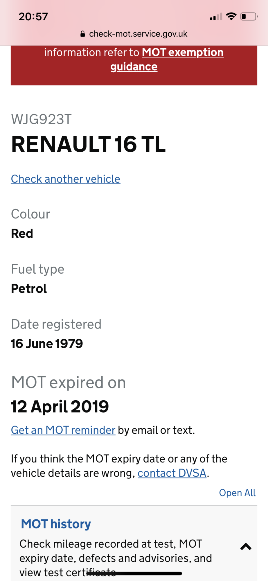Click Open All to expand sections
Image resolution: width=268 pixels, height=581 pixels.
click(237, 493)
